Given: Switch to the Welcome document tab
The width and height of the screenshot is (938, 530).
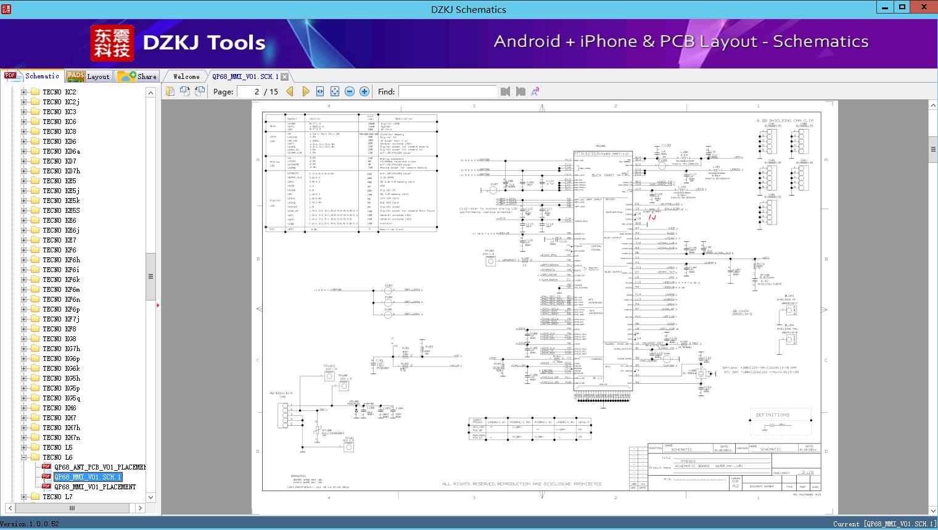Looking at the screenshot, I should (x=186, y=77).
